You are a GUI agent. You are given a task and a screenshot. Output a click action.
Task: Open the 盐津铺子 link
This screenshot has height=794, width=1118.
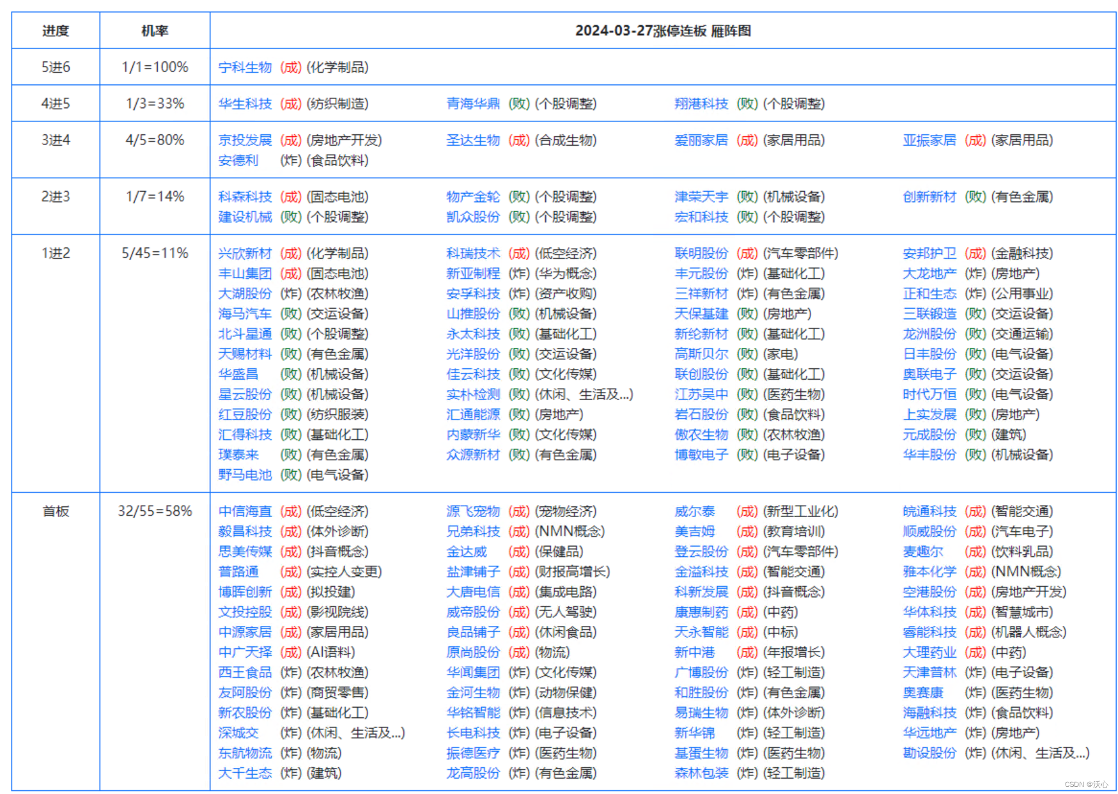click(x=473, y=572)
